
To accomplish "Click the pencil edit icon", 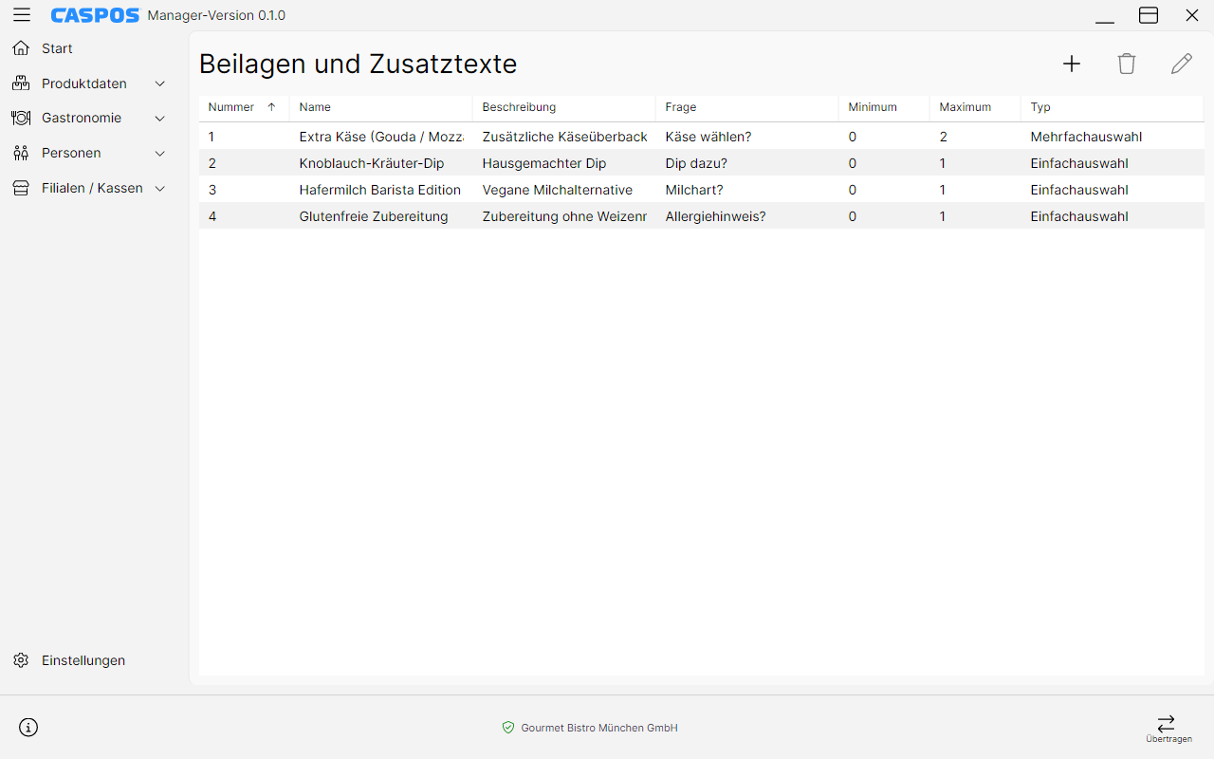I will 1182,64.
